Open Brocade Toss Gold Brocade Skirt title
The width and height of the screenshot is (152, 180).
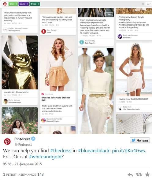(x=56, y=99)
